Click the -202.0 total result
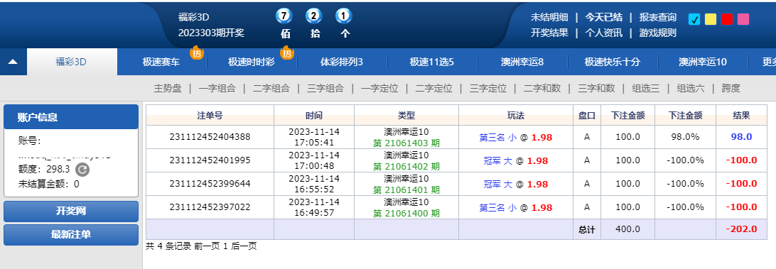 pyautogui.click(x=741, y=229)
